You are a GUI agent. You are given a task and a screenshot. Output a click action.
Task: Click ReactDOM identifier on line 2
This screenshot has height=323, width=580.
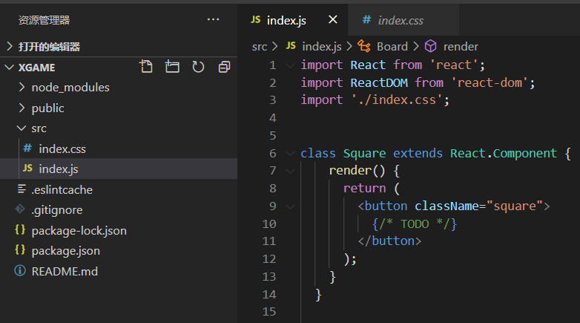click(x=379, y=83)
